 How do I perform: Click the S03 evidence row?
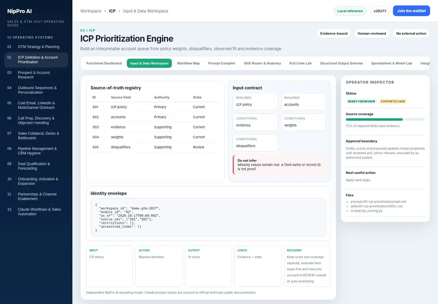click(x=155, y=127)
